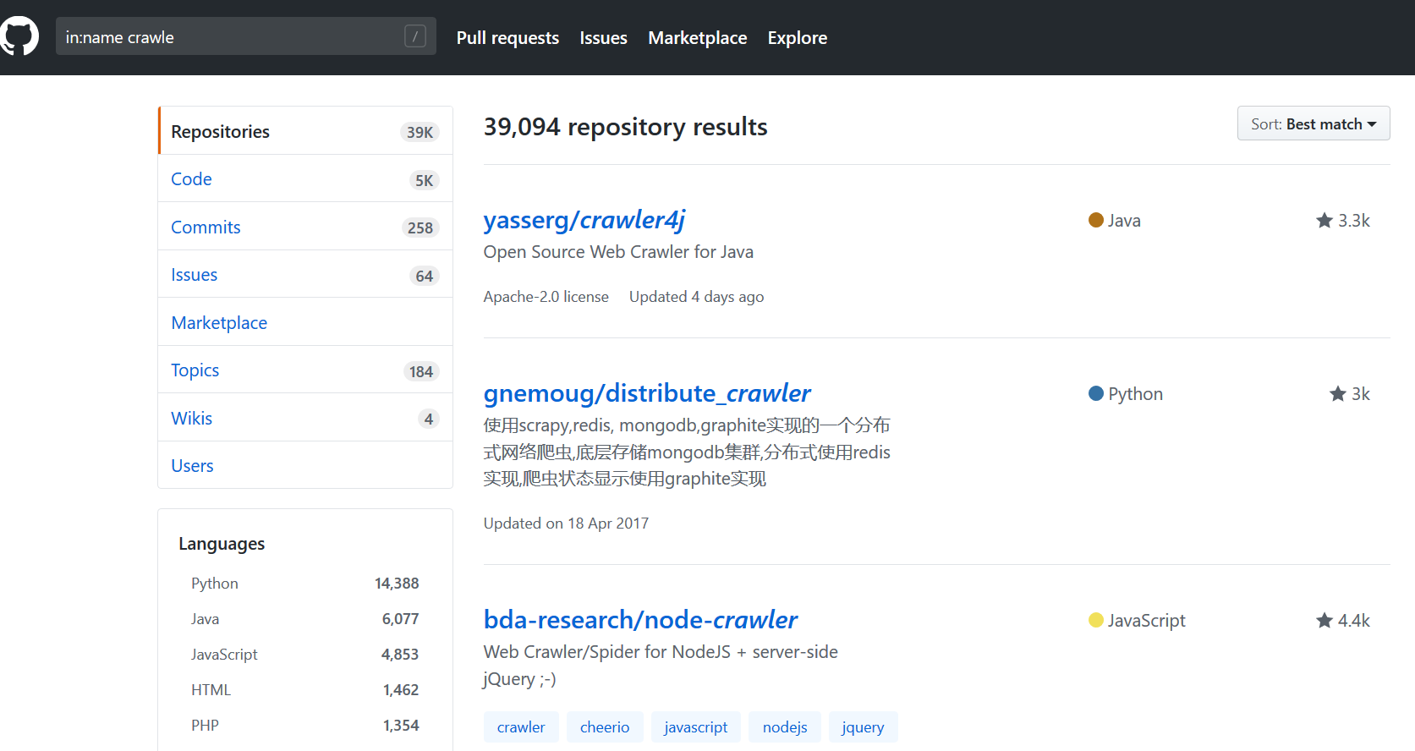Viewport: 1415px width, 751px height.
Task: Click the 39K repositories count badge
Action: (420, 132)
